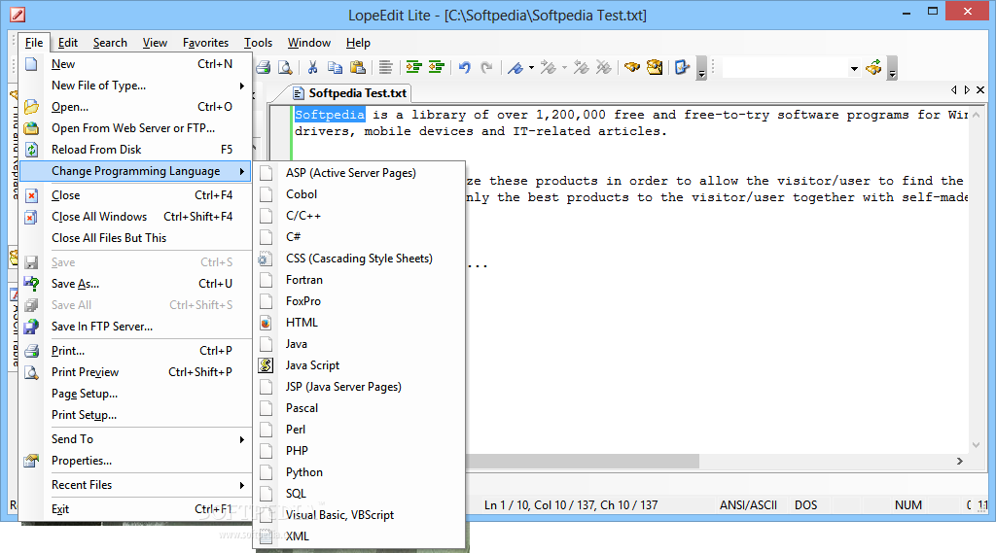Click the Cut scissors toolbar icon
This screenshot has width=996, height=553.
(x=312, y=67)
